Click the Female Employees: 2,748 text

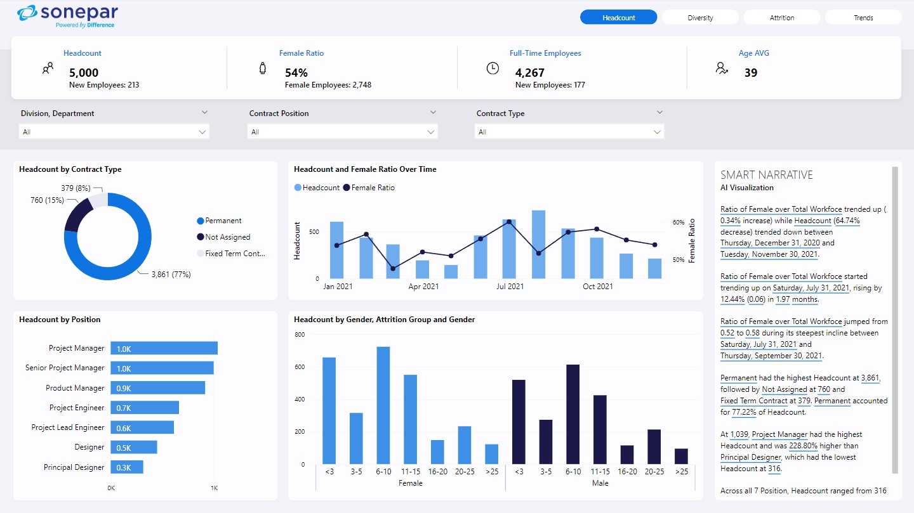[x=328, y=85]
